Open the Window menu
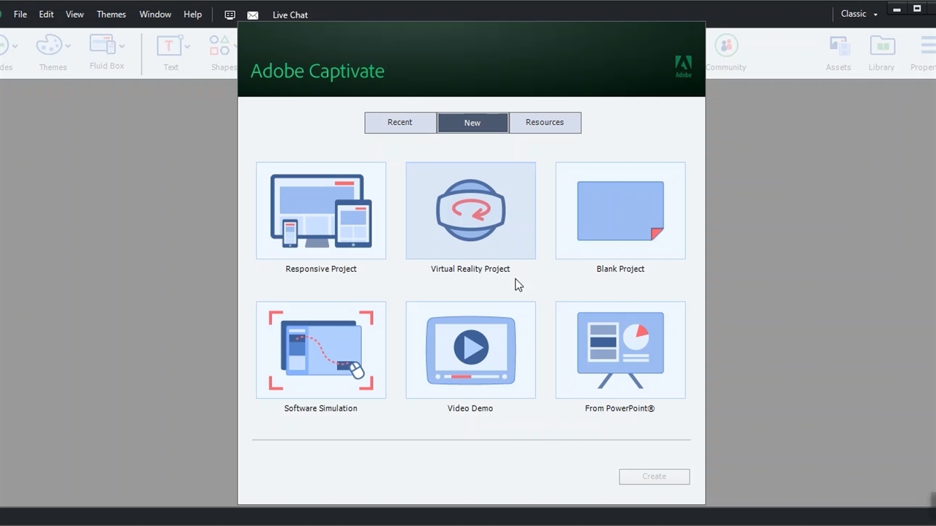The image size is (936, 526). point(155,15)
